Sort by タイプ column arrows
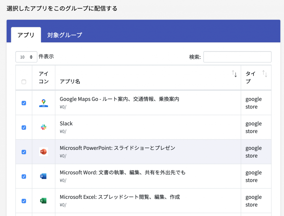This screenshot has width=284, height=216. 265,74
